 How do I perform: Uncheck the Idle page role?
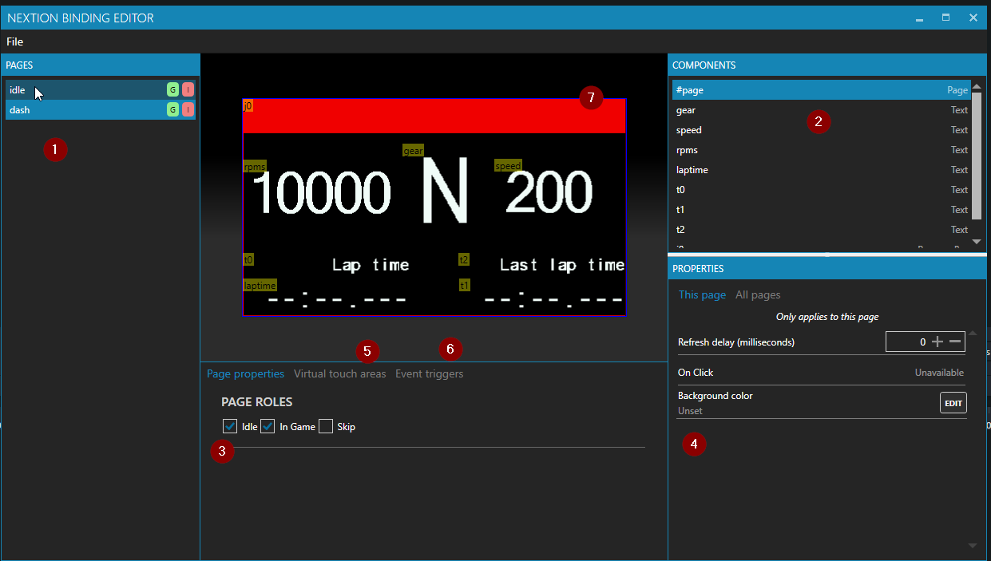click(x=230, y=426)
